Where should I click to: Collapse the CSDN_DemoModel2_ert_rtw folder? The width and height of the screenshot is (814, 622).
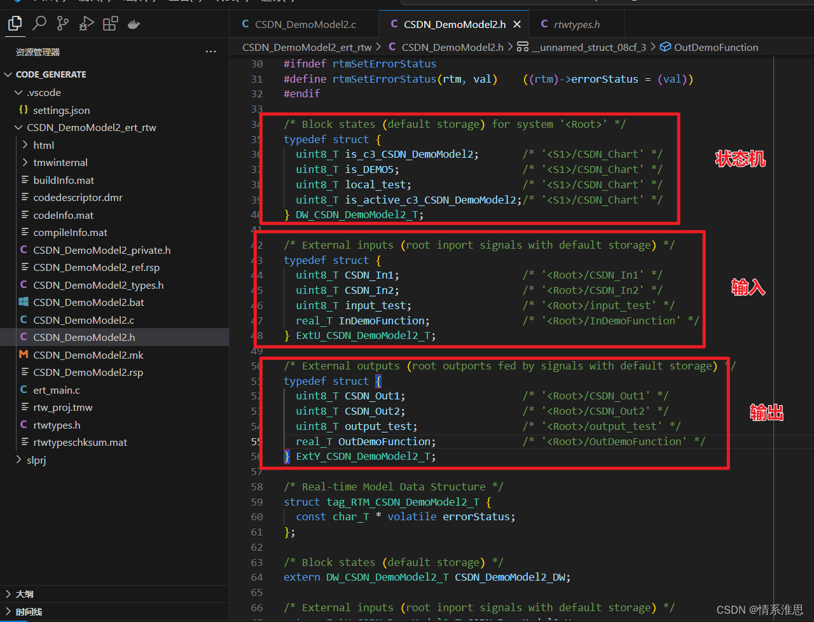pyautogui.click(x=114, y=127)
